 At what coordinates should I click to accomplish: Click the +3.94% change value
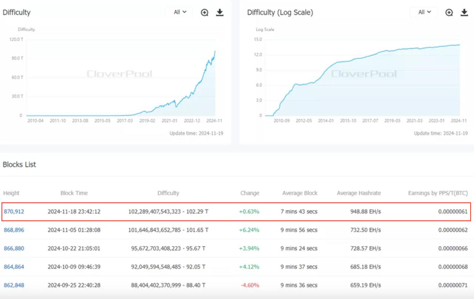[x=249, y=248]
